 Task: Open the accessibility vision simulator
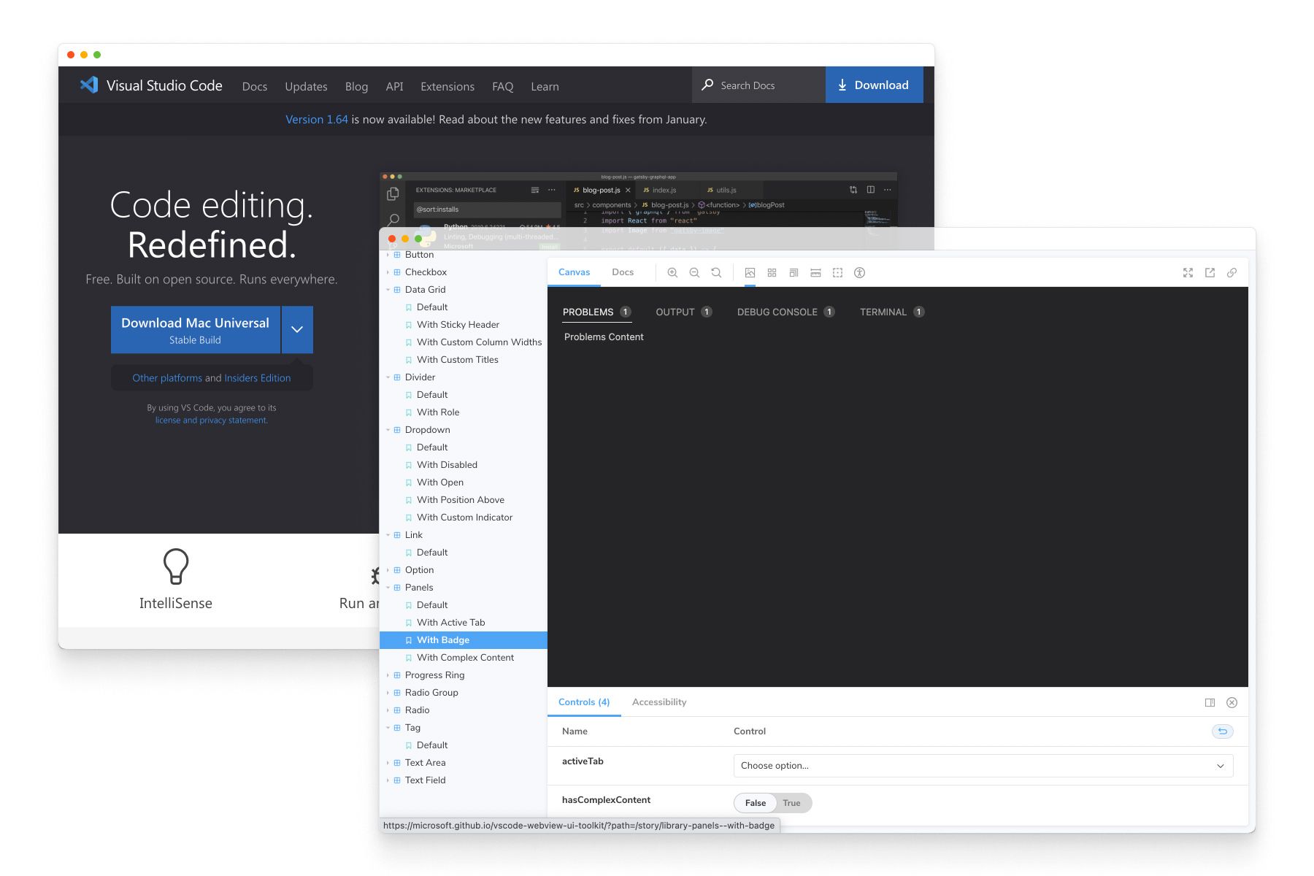859,272
